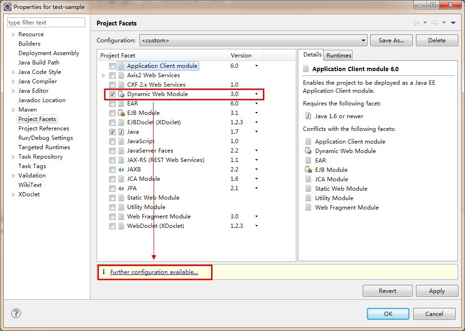The image size is (465, 331).
Task: Open the Configuration combo box
Action: click(x=253, y=40)
